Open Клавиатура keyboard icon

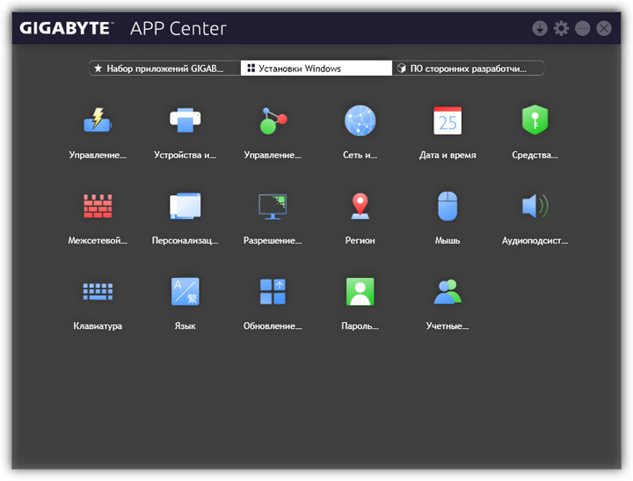tap(97, 291)
